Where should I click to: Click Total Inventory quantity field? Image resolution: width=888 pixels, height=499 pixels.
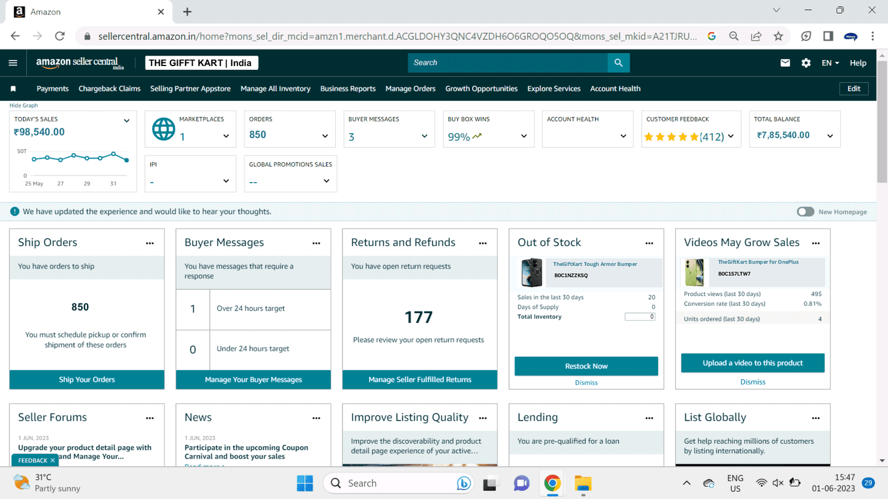coord(640,317)
